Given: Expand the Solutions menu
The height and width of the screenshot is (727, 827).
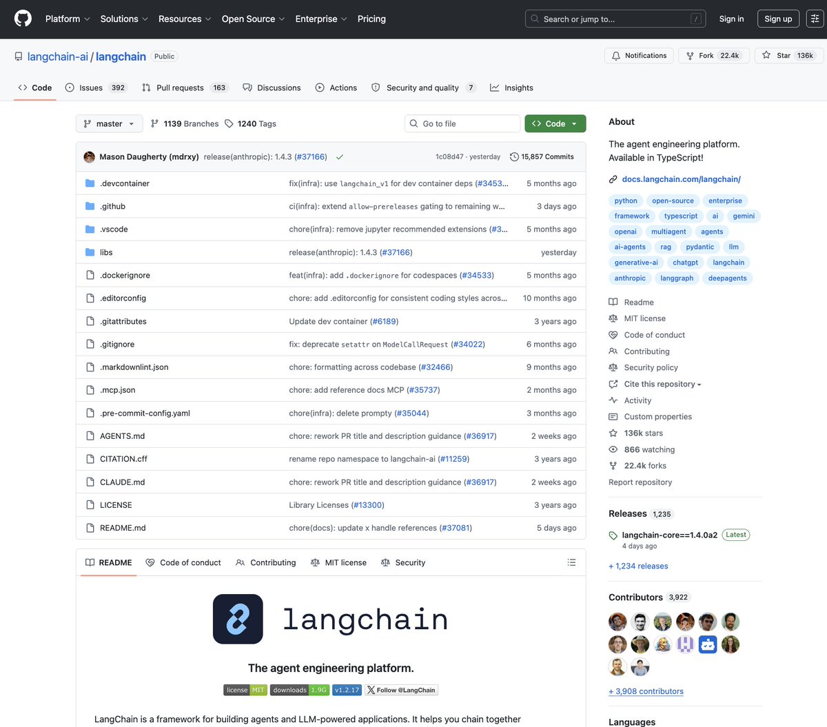Looking at the screenshot, I should (124, 19).
